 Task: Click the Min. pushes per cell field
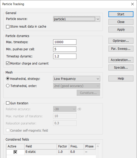pos(65,49)
